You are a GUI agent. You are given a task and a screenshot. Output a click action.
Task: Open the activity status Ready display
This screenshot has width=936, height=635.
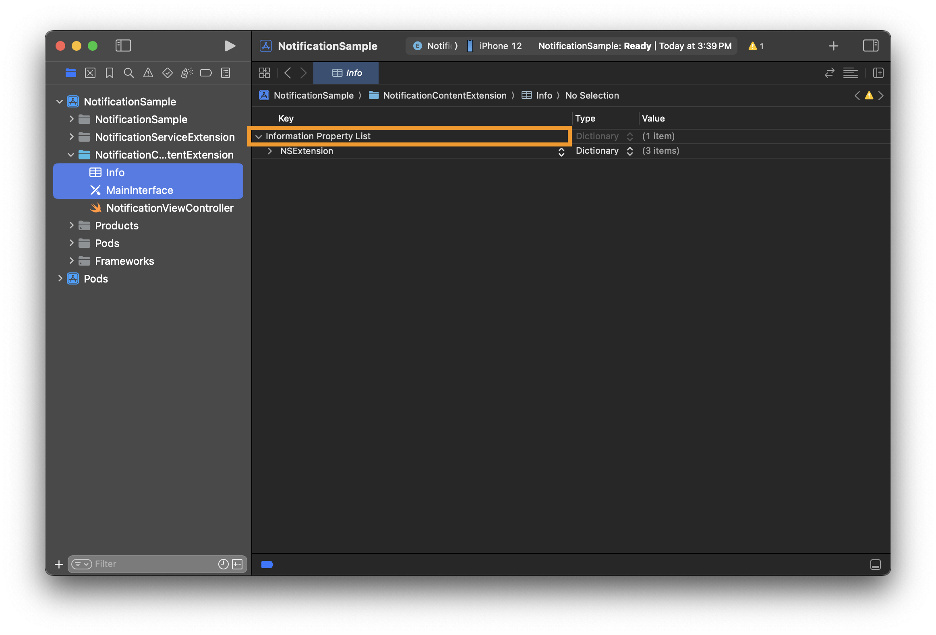click(x=635, y=46)
